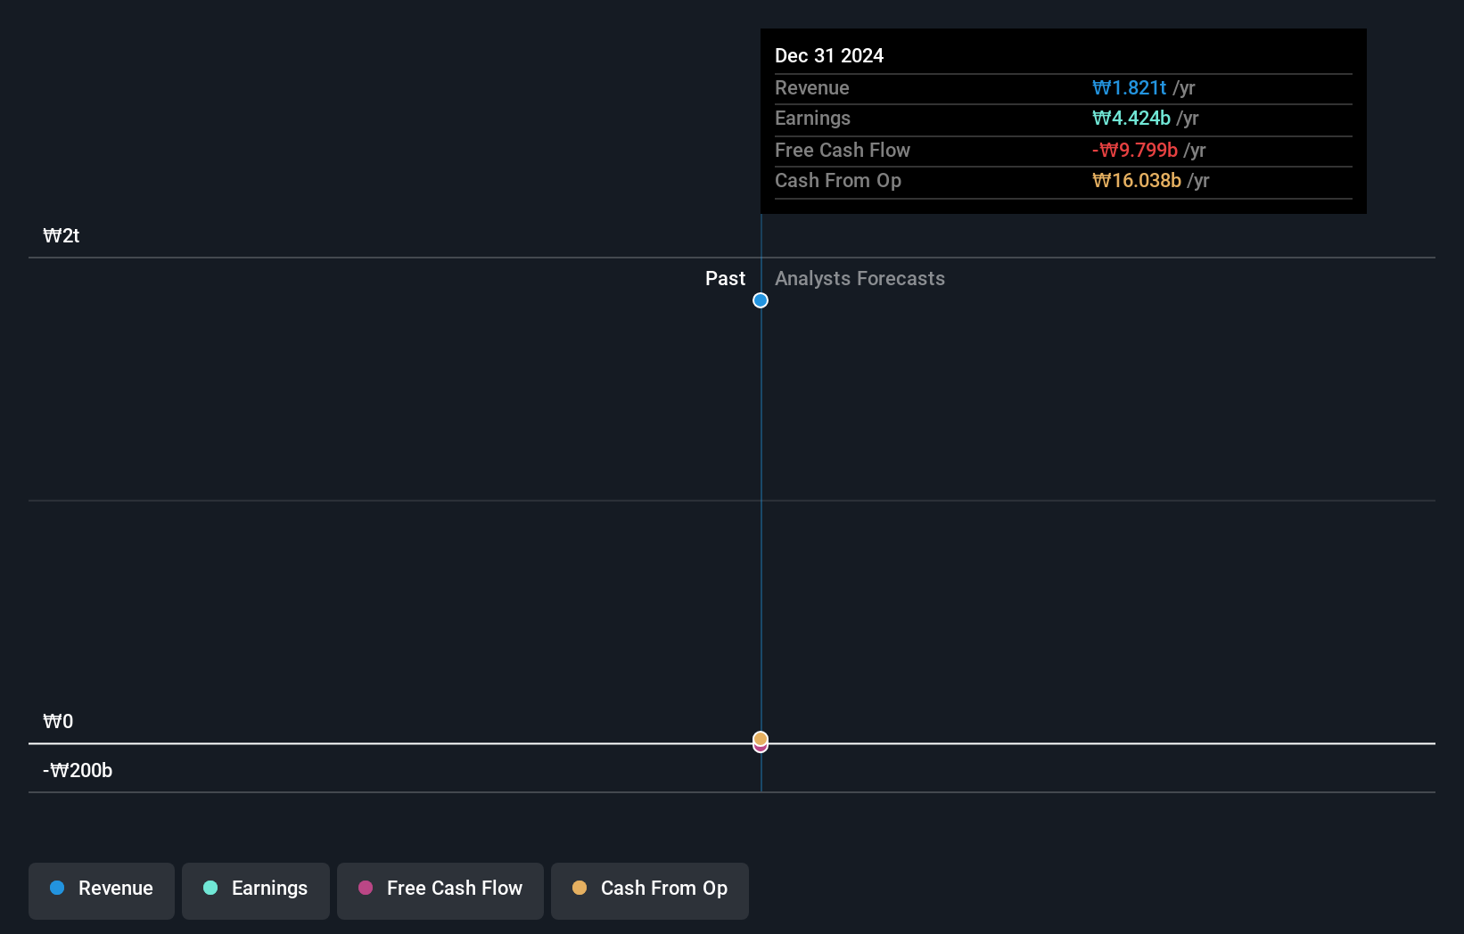The width and height of the screenshot is (1464, 934).
Task: Toggle the Cash From Op legend button
Action: click(x=650, y=890)
